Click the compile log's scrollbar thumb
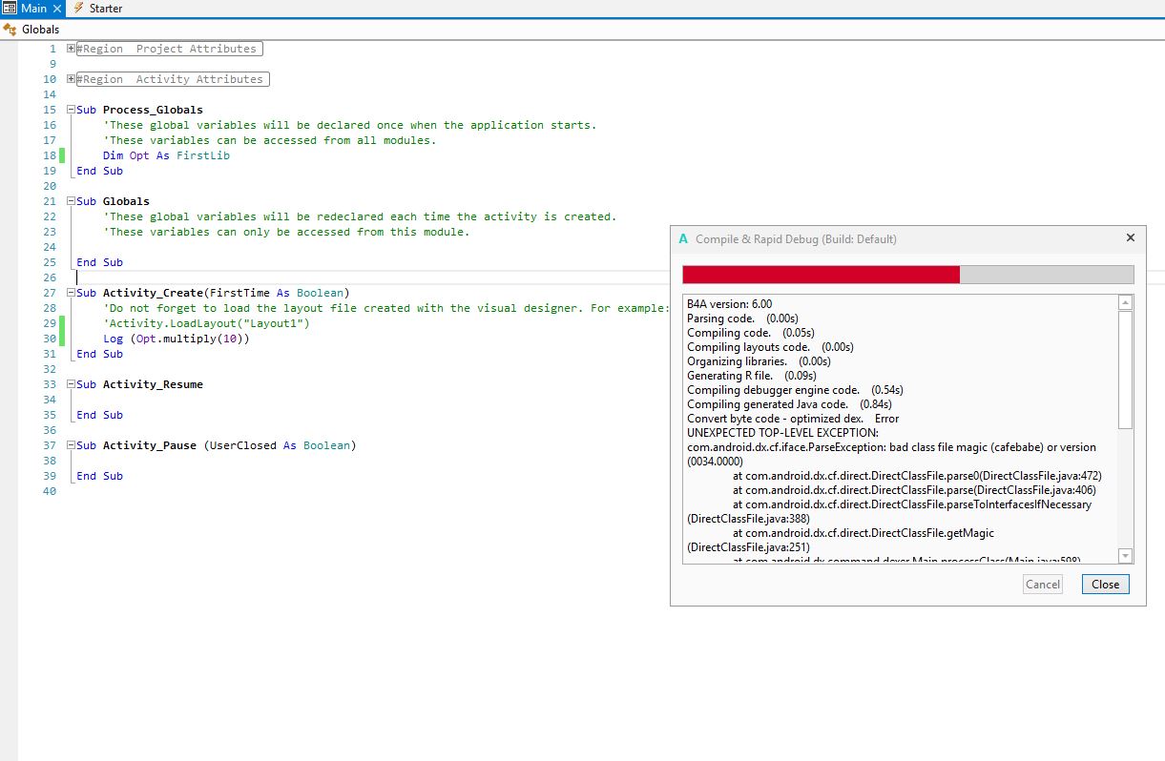Screen dimensions: 1165x761 [x=1126, y=370]
